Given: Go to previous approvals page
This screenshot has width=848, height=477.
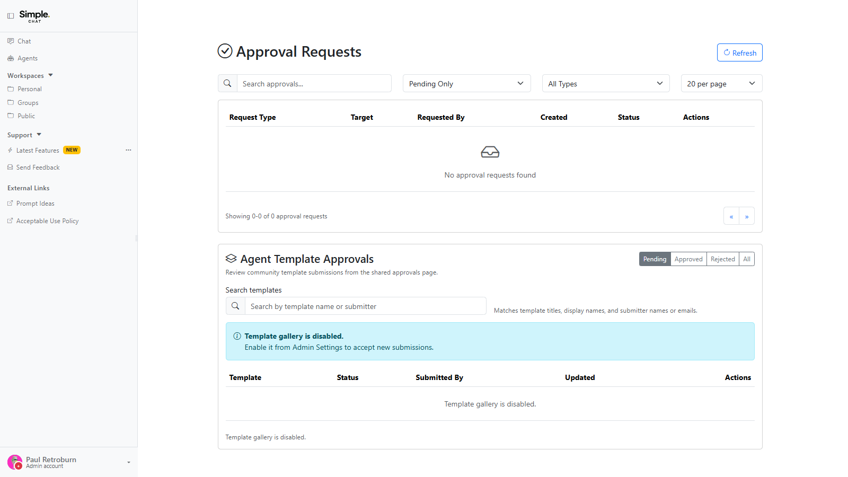Looking at the screenshot, I should (x=731, y=216).
